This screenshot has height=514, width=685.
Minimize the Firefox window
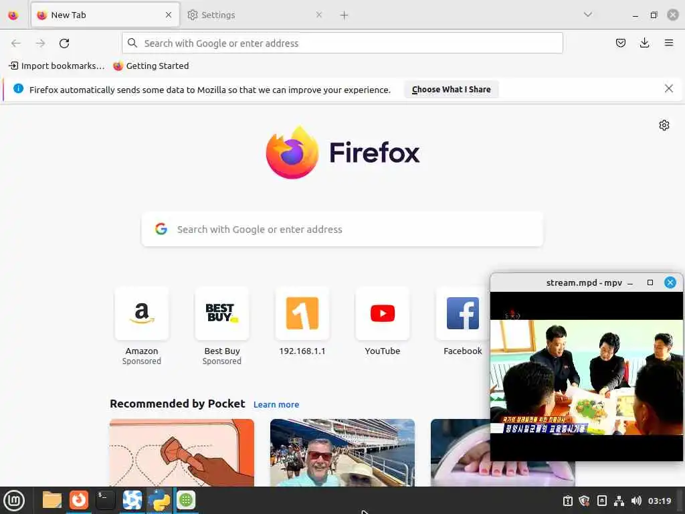coord(635,15)
